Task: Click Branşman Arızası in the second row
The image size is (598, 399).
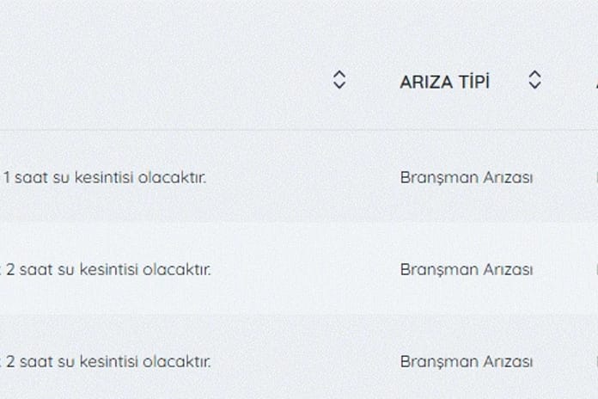Action: click(466, 270)
